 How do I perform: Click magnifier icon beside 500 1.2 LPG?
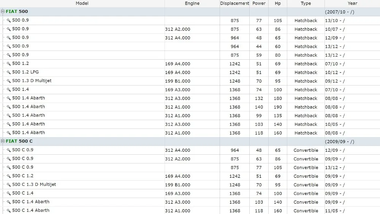(9, 72)
